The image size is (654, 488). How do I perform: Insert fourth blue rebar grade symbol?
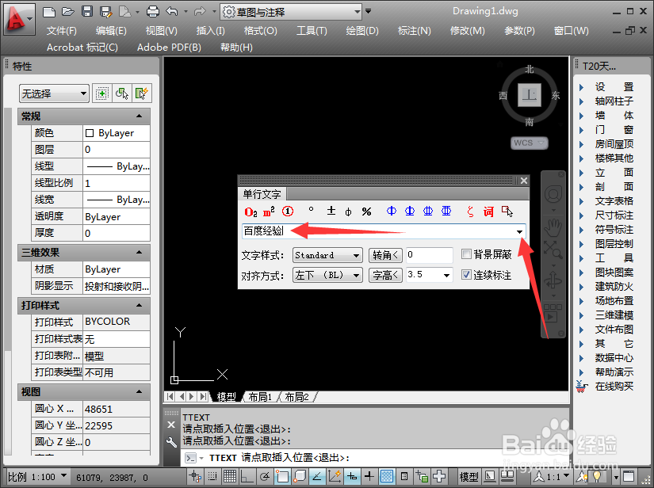point(446,211)
